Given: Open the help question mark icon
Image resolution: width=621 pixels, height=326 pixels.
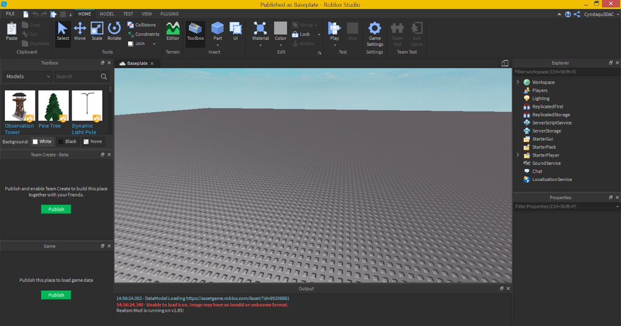Looking at the screenshot, I should coord(568,14).
